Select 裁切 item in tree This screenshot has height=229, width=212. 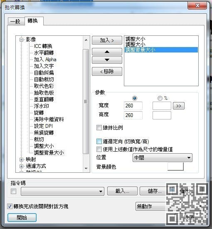(39, 139)
